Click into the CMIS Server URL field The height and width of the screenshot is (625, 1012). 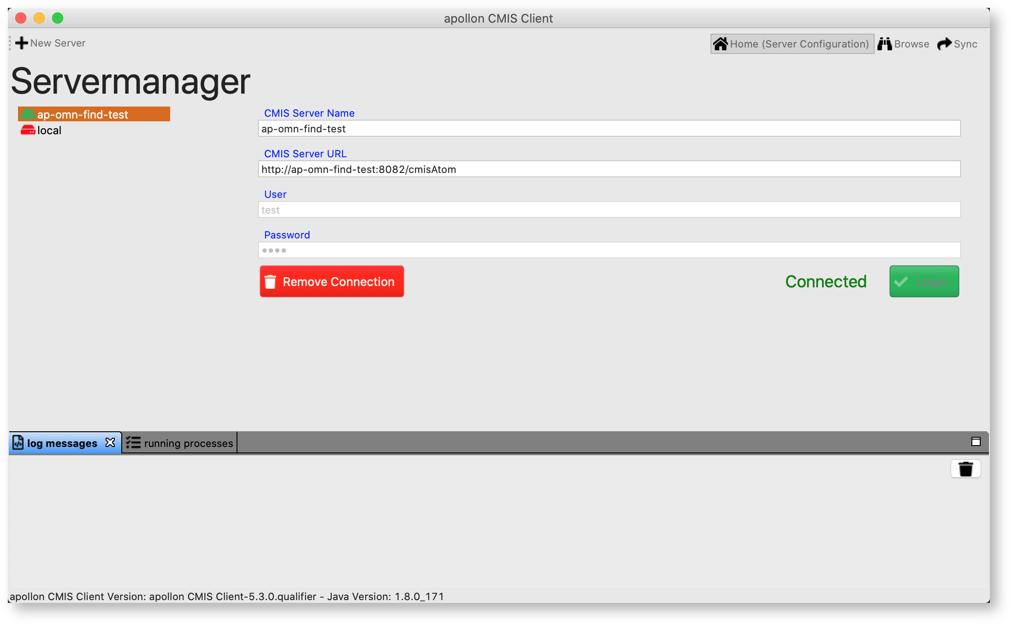609,169
